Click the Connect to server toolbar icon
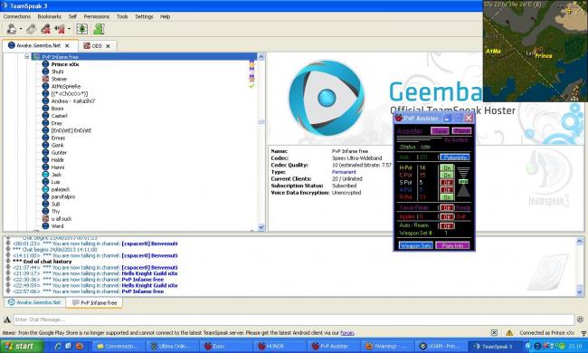Viewport: 588px width, 353px height. click(x=12, y=29)
